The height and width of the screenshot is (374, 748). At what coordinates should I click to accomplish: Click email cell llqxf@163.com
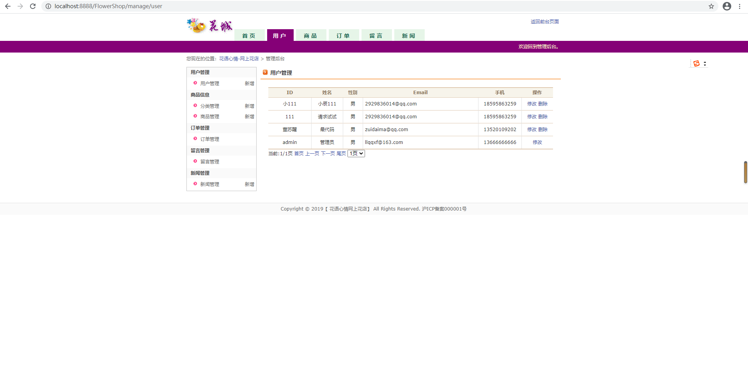[x=384, y=142]
